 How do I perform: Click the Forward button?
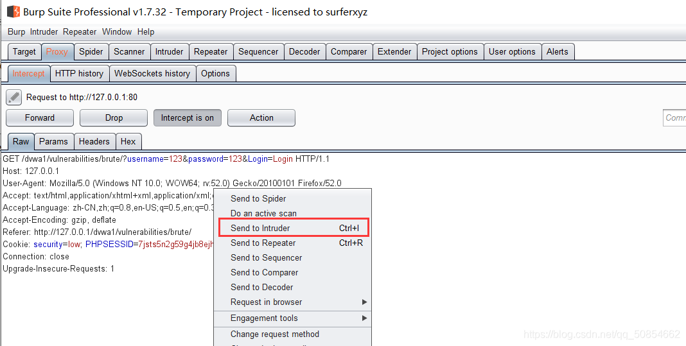[x=40, y=117]
